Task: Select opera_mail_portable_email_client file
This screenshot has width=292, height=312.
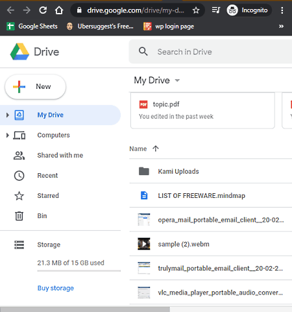Action: tap(211, 220)
